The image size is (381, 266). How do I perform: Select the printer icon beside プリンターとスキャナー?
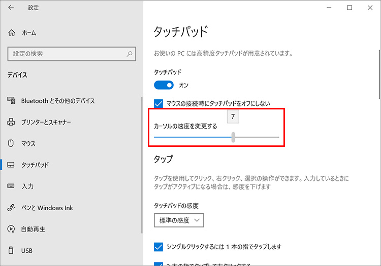pyautogui.click(x=12, y=122)
